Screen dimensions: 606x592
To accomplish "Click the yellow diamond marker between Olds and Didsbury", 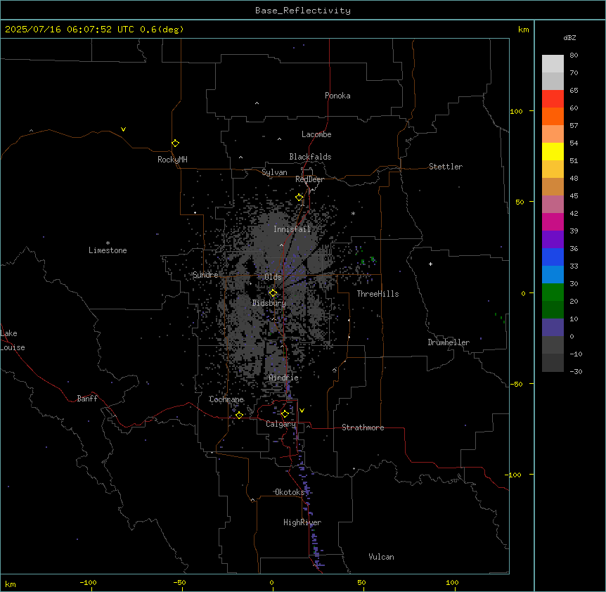I will click(x=273, y=293).
